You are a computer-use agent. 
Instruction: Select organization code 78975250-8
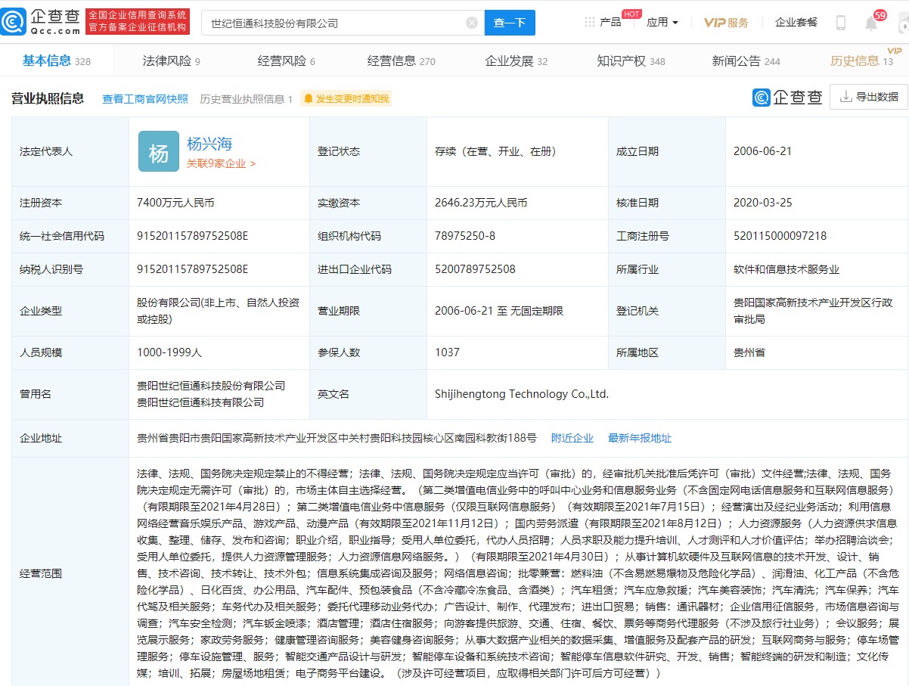(x=465, y=236)
